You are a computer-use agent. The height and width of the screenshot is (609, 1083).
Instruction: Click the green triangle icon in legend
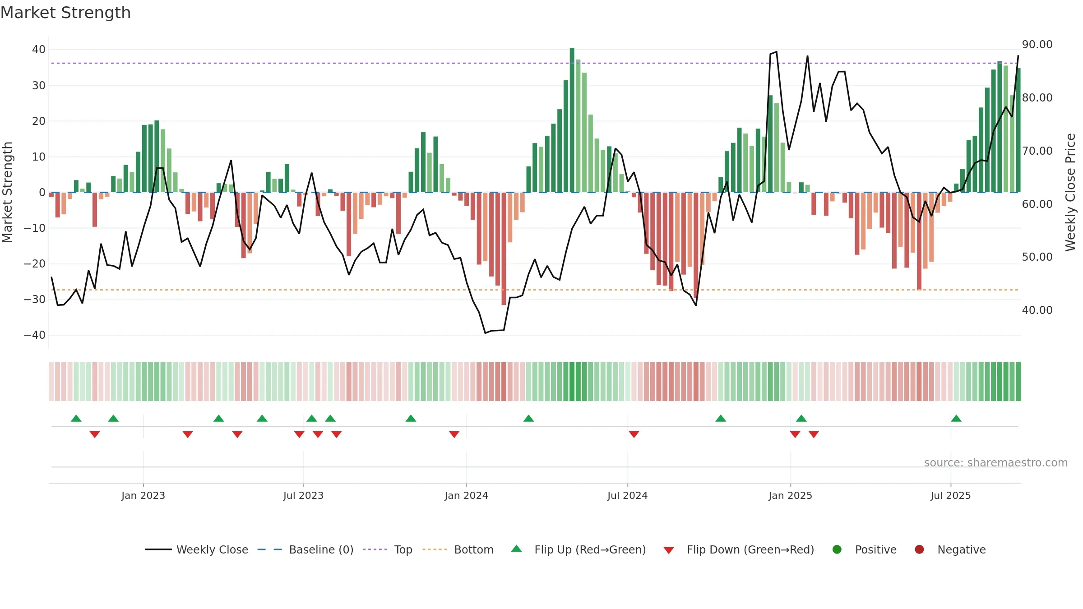click(x=517, y=549)
